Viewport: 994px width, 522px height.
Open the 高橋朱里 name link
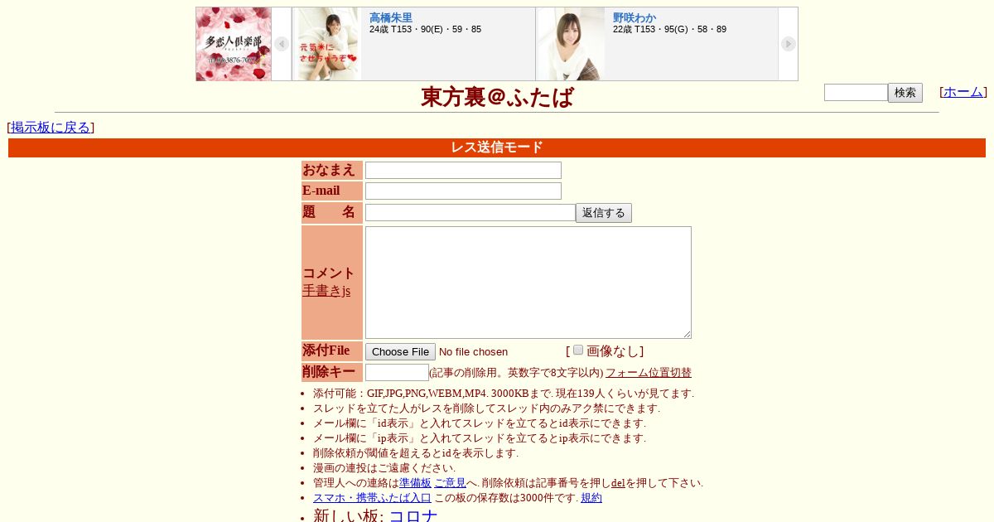point(391,17)
